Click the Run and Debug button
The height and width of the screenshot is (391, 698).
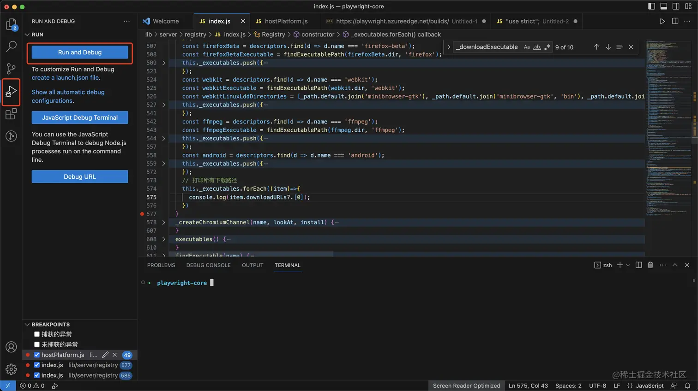80,53
